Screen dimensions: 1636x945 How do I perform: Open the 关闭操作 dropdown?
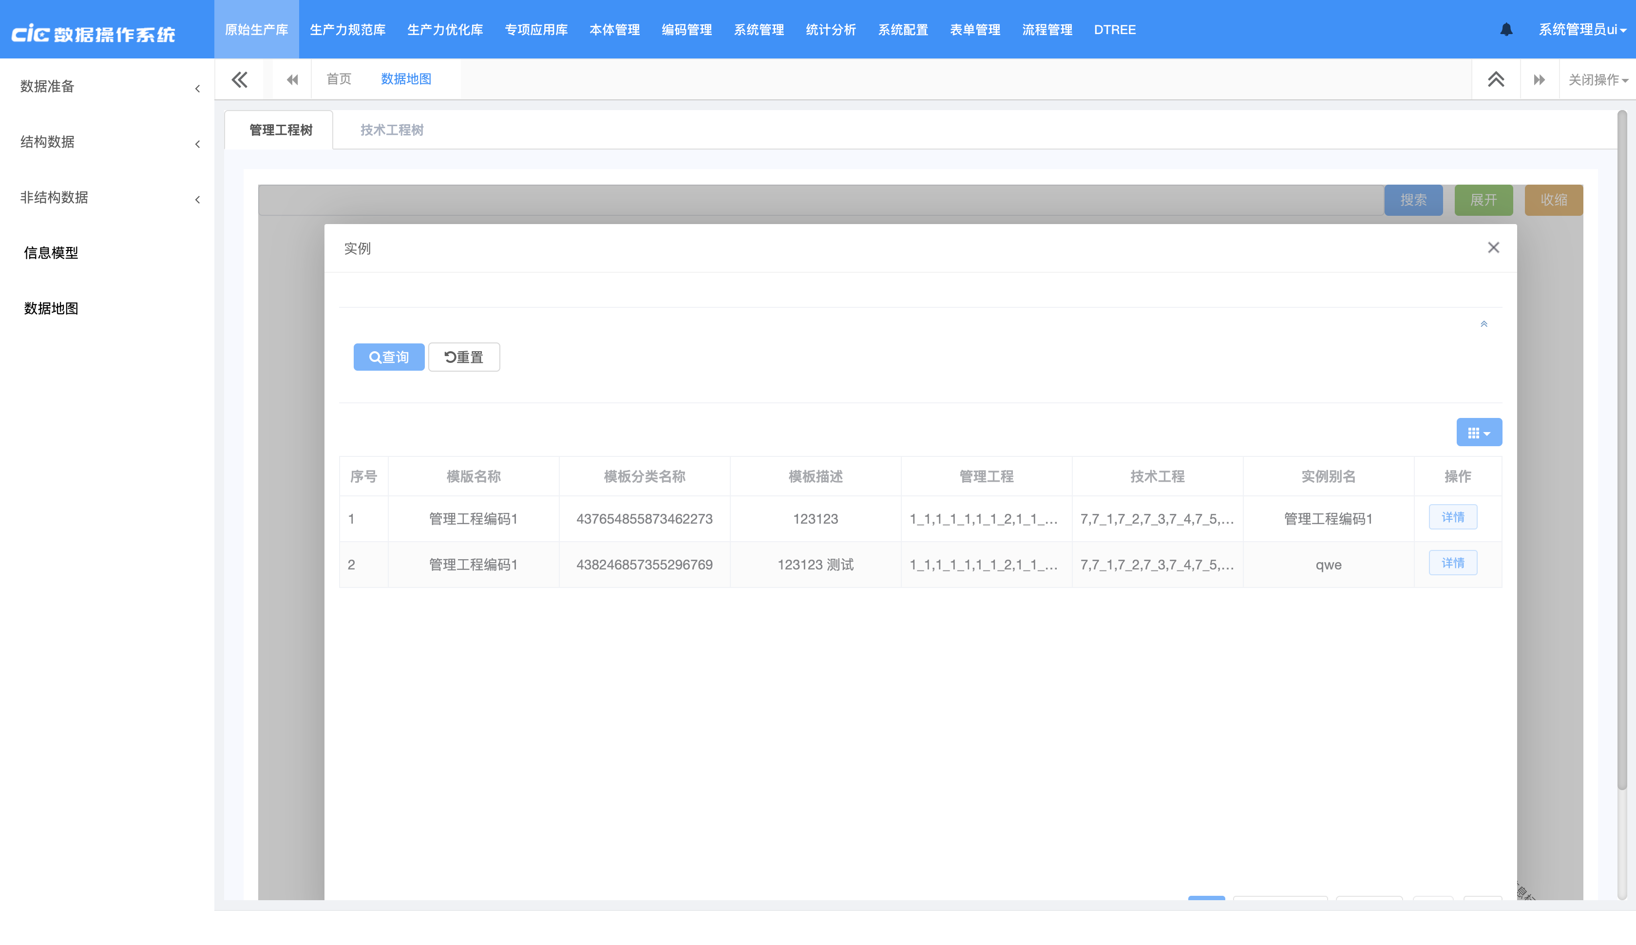click(1597, 80)
